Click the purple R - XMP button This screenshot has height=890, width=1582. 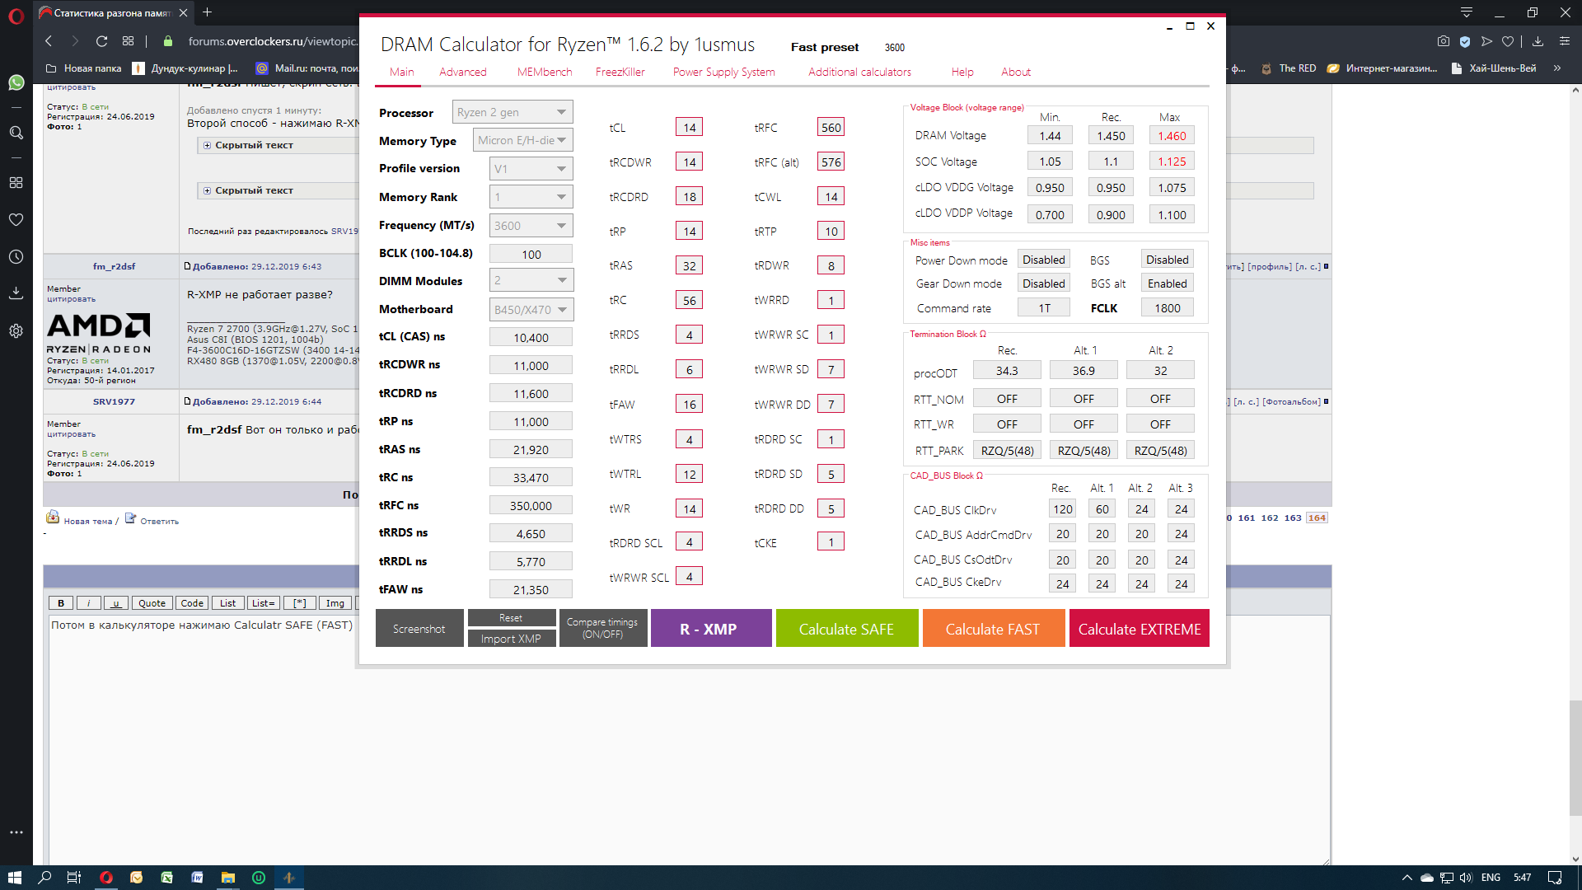(710, 629)
